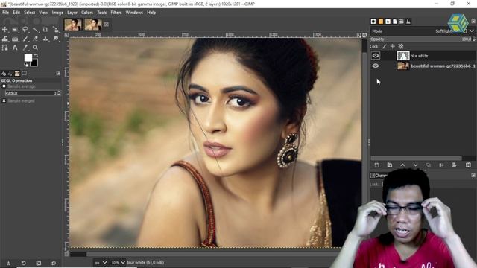Screen dimensions: 477x268
Task: Reset colors to default black and white
Action: 27,65
